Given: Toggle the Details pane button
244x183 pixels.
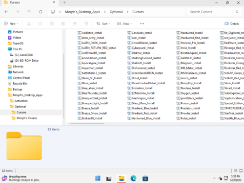Looking at the screenshot, I should (x=232, y=23).
